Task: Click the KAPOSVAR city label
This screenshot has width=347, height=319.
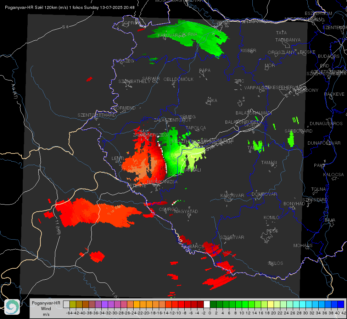Action: pos(232,195)
